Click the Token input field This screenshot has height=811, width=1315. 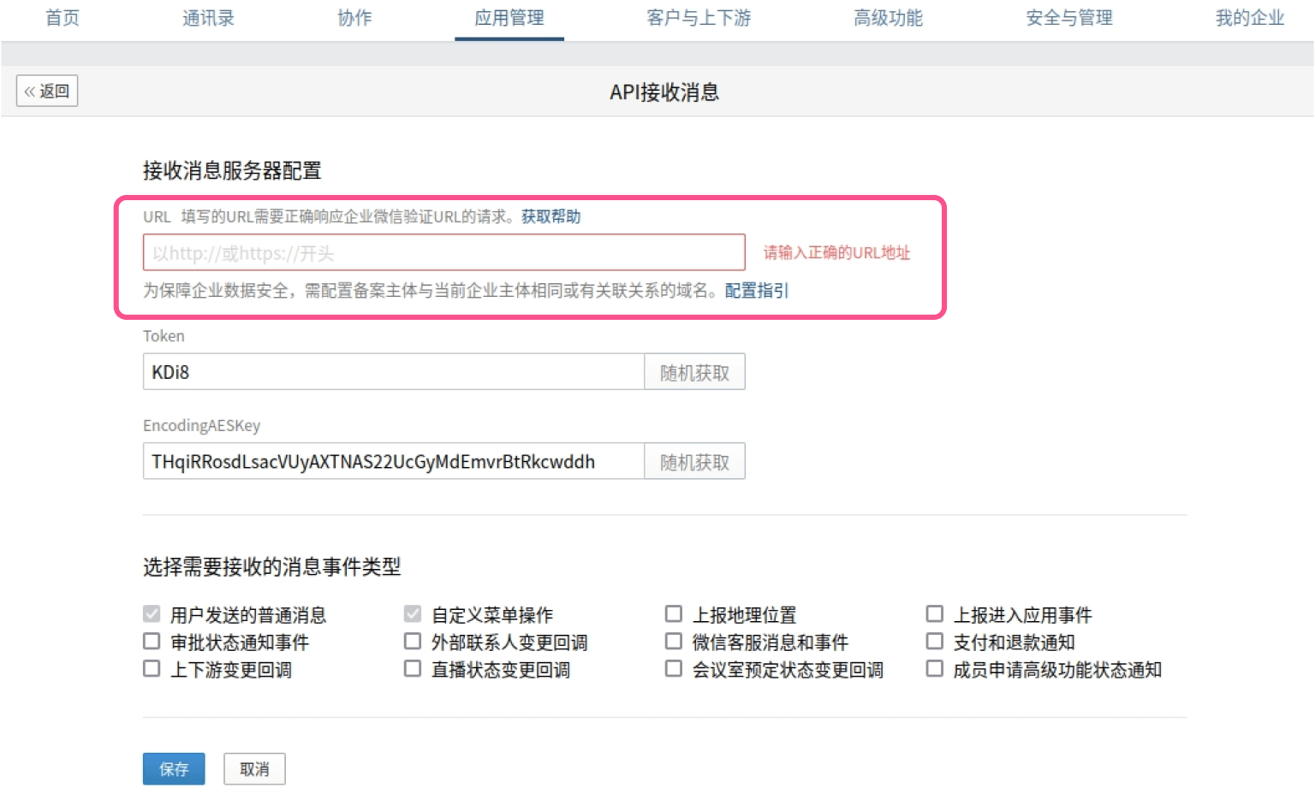coord(393,372)
